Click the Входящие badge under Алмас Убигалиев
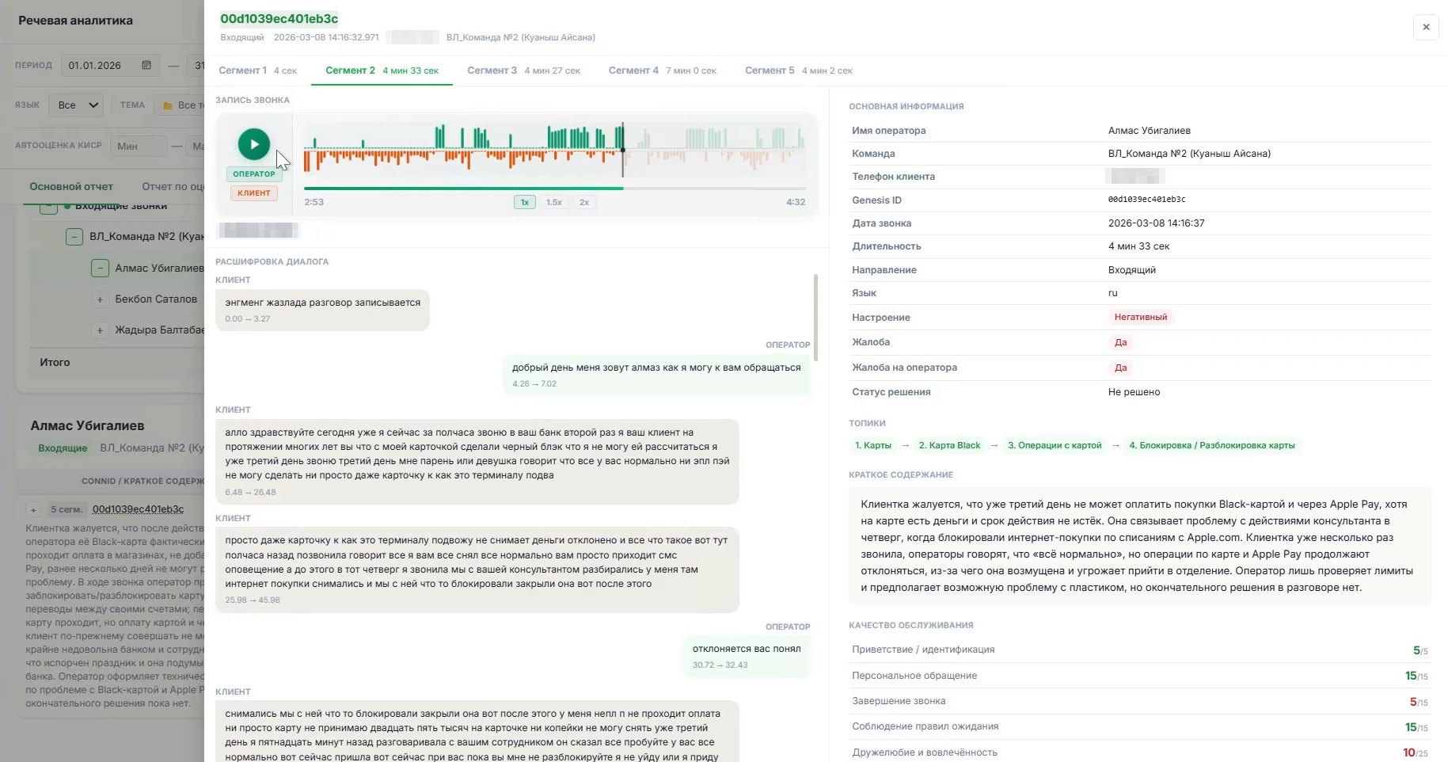 click(63, 448)
